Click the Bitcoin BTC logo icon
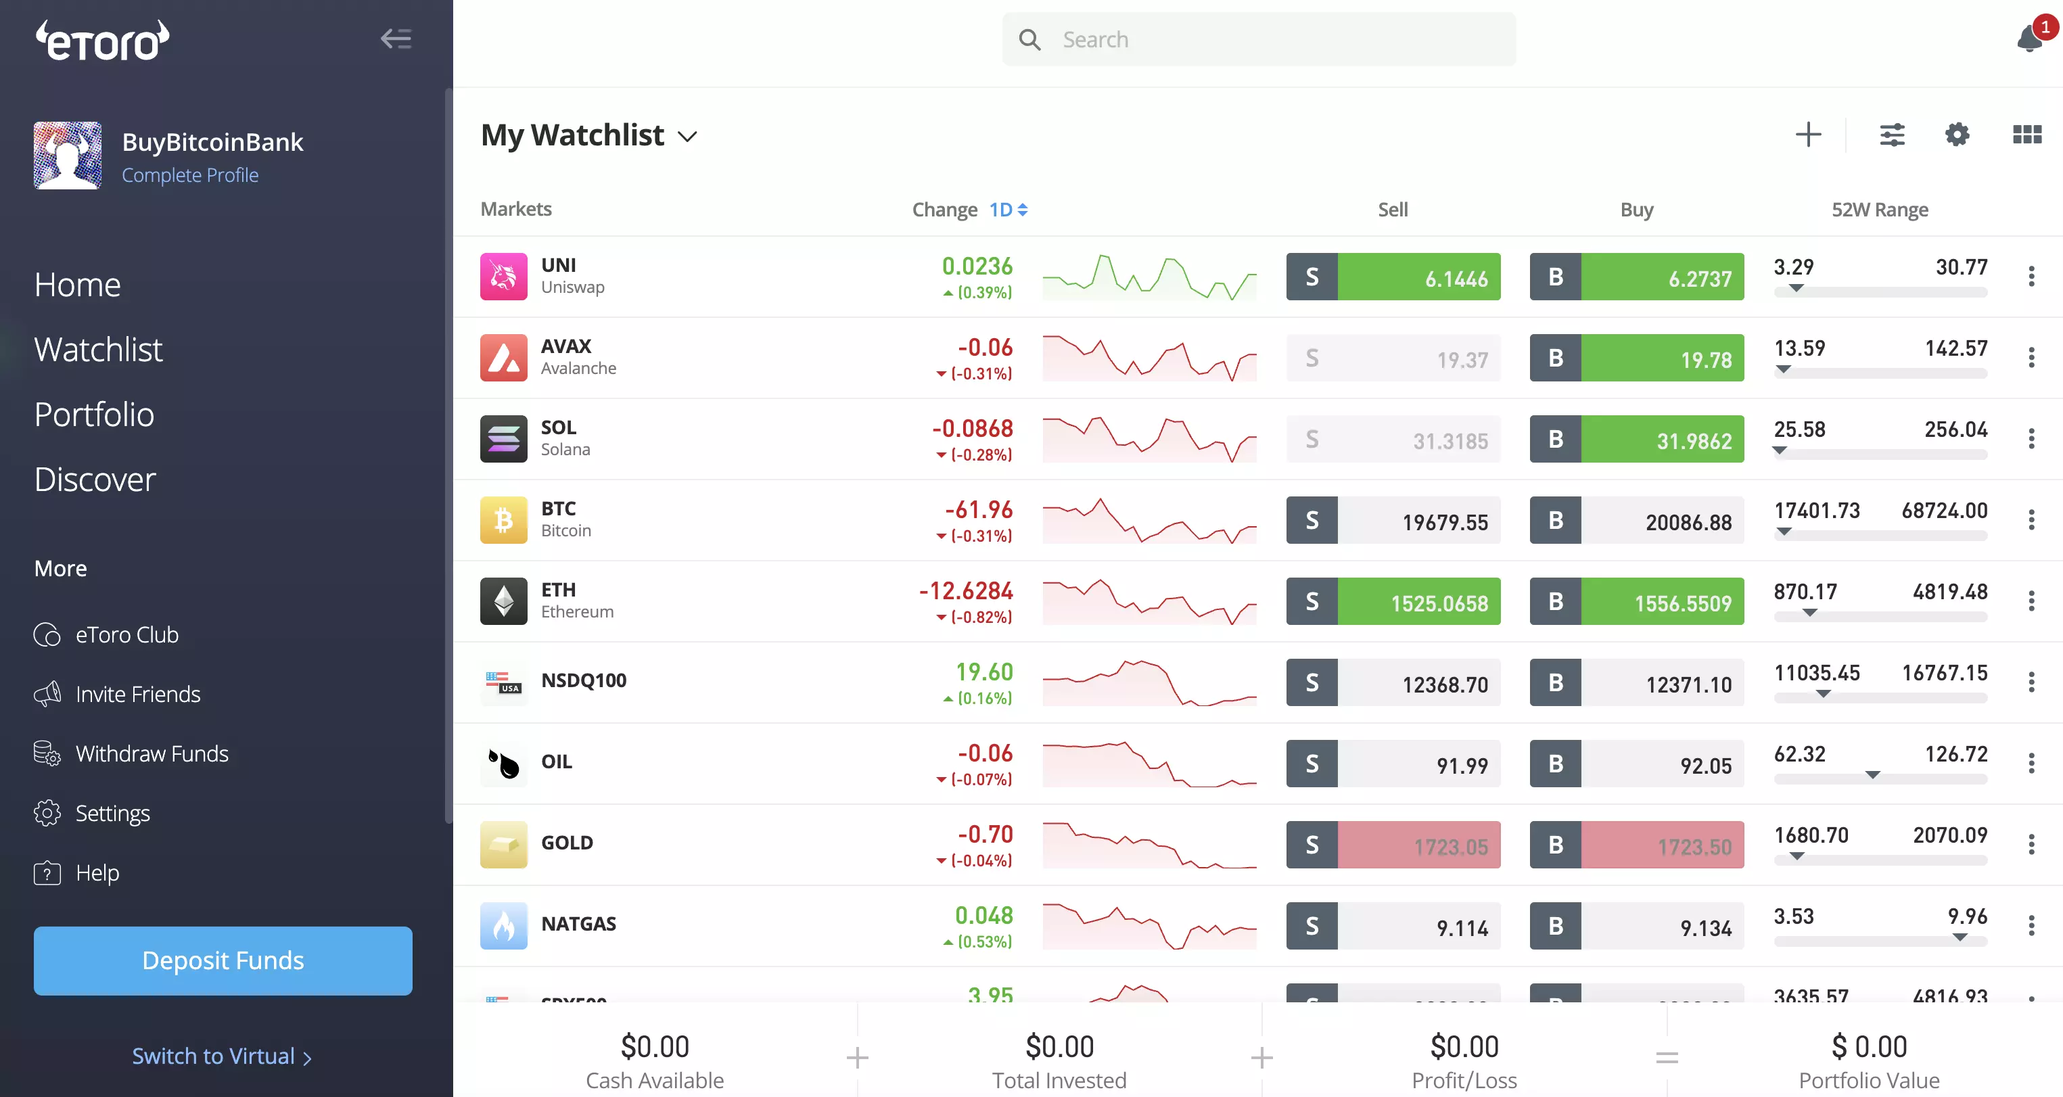This screenshot has width=2063, height=1097. pos(504,519)
